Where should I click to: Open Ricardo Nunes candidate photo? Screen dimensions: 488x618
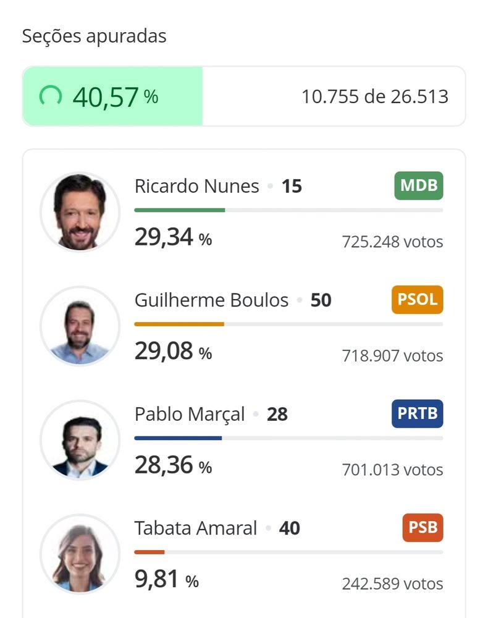(80, 211)
